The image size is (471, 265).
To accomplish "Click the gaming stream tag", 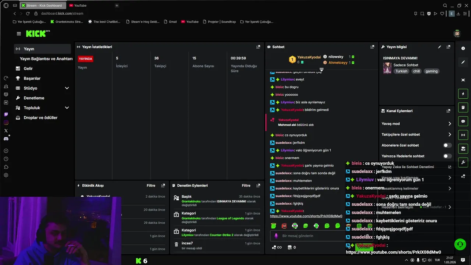I will click(x=432, y=71).
